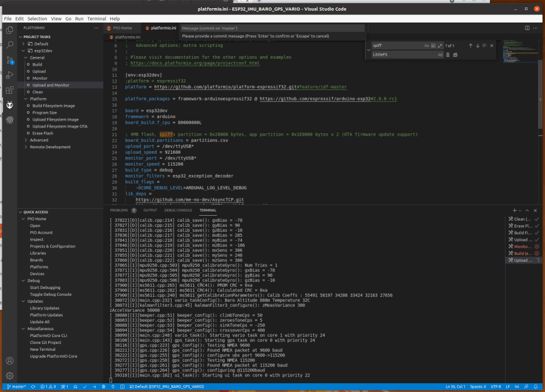Open the Search view in the activity bar
Screen dimensions: 545x392
point(10,45)
